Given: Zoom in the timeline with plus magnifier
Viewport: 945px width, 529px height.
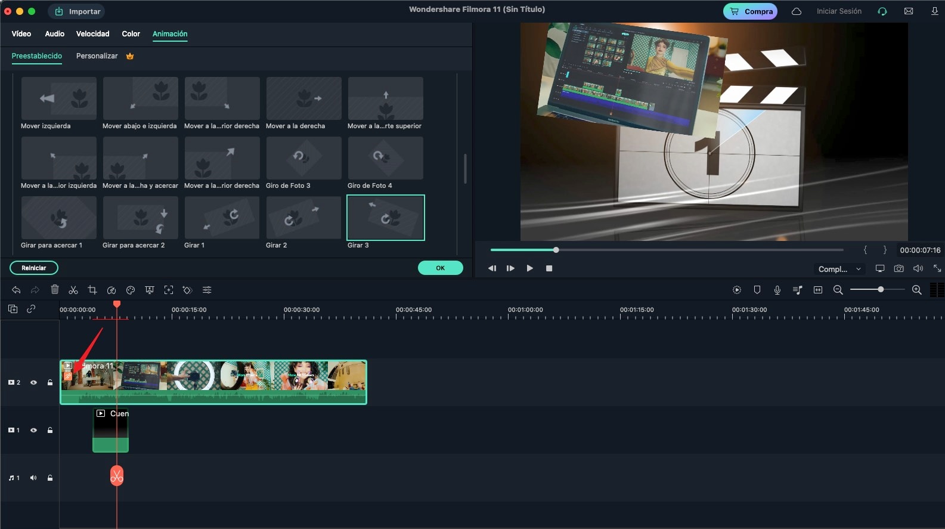Looking at the screenshot, I should [x=917, y=290].
